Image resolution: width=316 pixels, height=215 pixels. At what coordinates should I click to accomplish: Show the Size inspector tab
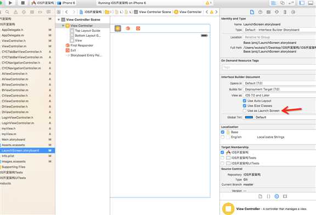[285, 12]
